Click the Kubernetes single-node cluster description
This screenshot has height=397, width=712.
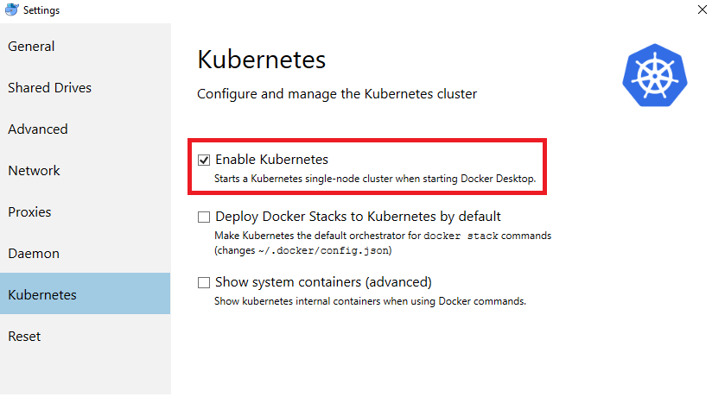click(x=375, y=179)
